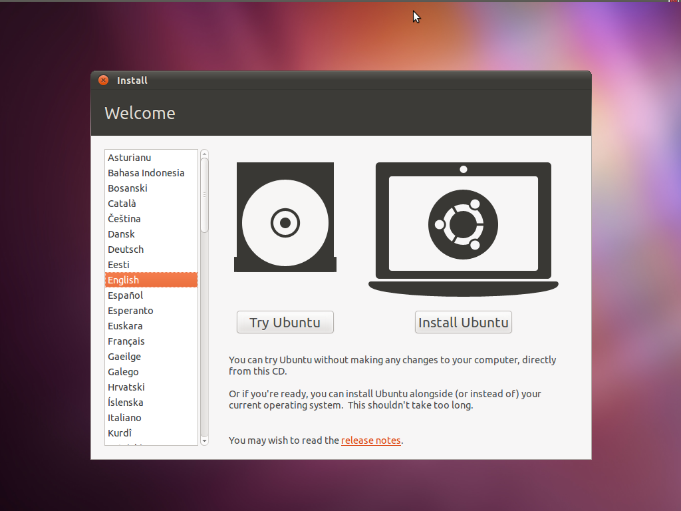Image resolution: width=681 pixels, height=511 pixels.
Task: Click the Try Ubuntu button
Action: pos(285,322)
